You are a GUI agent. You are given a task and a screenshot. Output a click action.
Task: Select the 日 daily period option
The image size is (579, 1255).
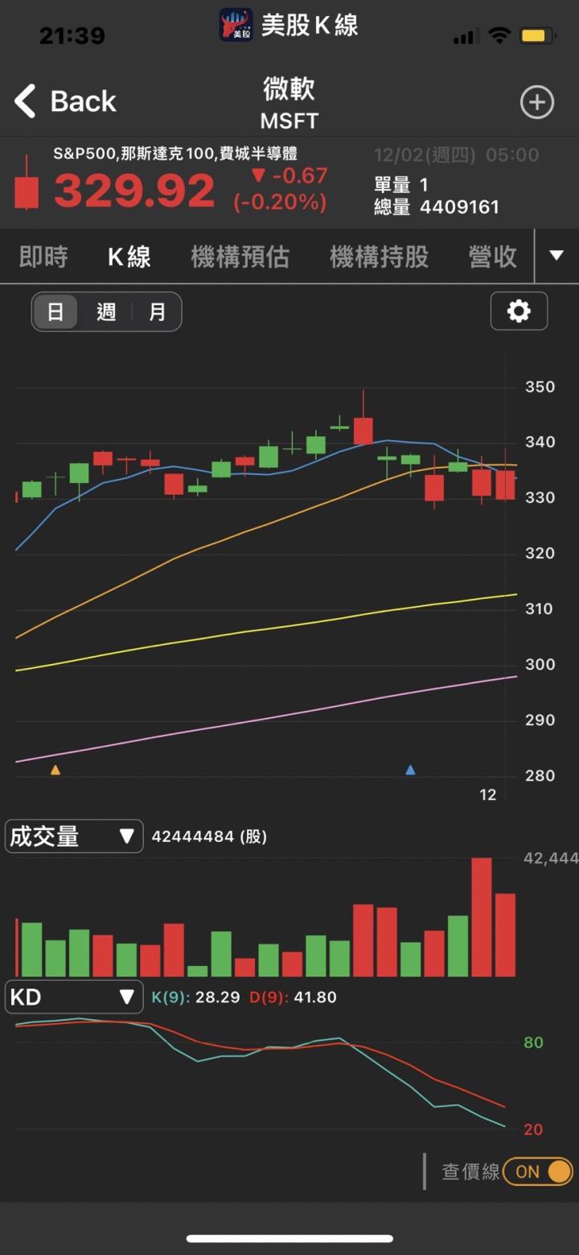[55, 312]
